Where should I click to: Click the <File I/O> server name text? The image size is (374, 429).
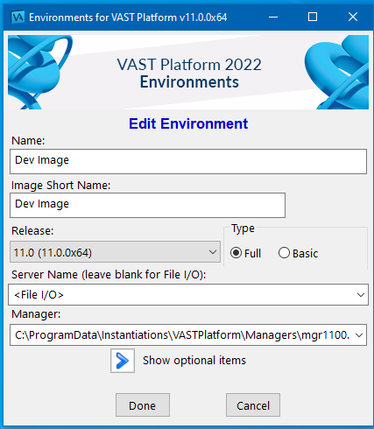point(39,295)
